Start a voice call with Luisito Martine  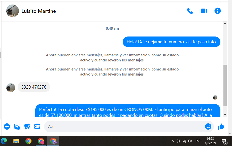[190, 11]
